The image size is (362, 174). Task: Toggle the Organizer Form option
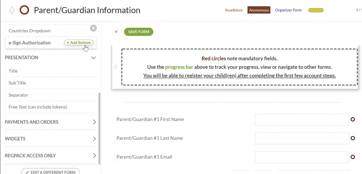pyautogui.click(x=288, y=10)
